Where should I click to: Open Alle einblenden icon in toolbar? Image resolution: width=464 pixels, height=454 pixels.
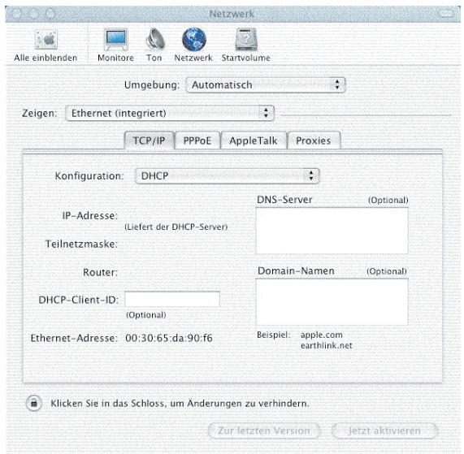[x=46, y=40]
